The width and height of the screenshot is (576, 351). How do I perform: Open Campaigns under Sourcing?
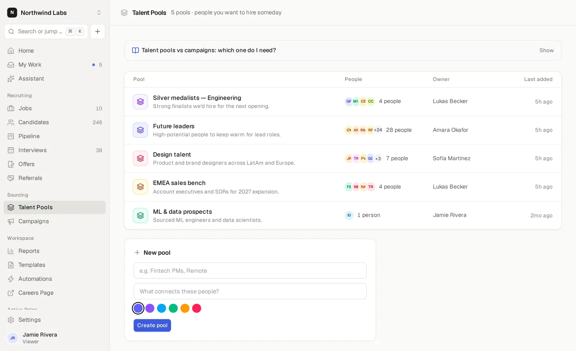pyautogui.click(x=55, y=221)
